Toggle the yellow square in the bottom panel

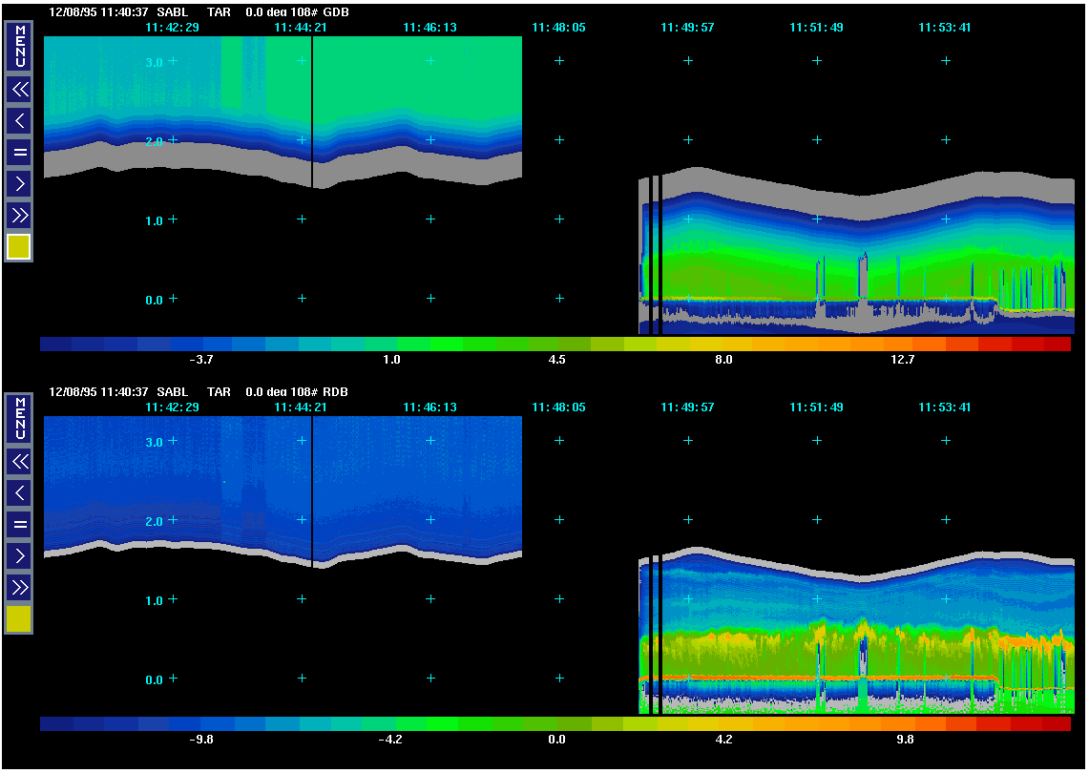[x=19, y=619]
